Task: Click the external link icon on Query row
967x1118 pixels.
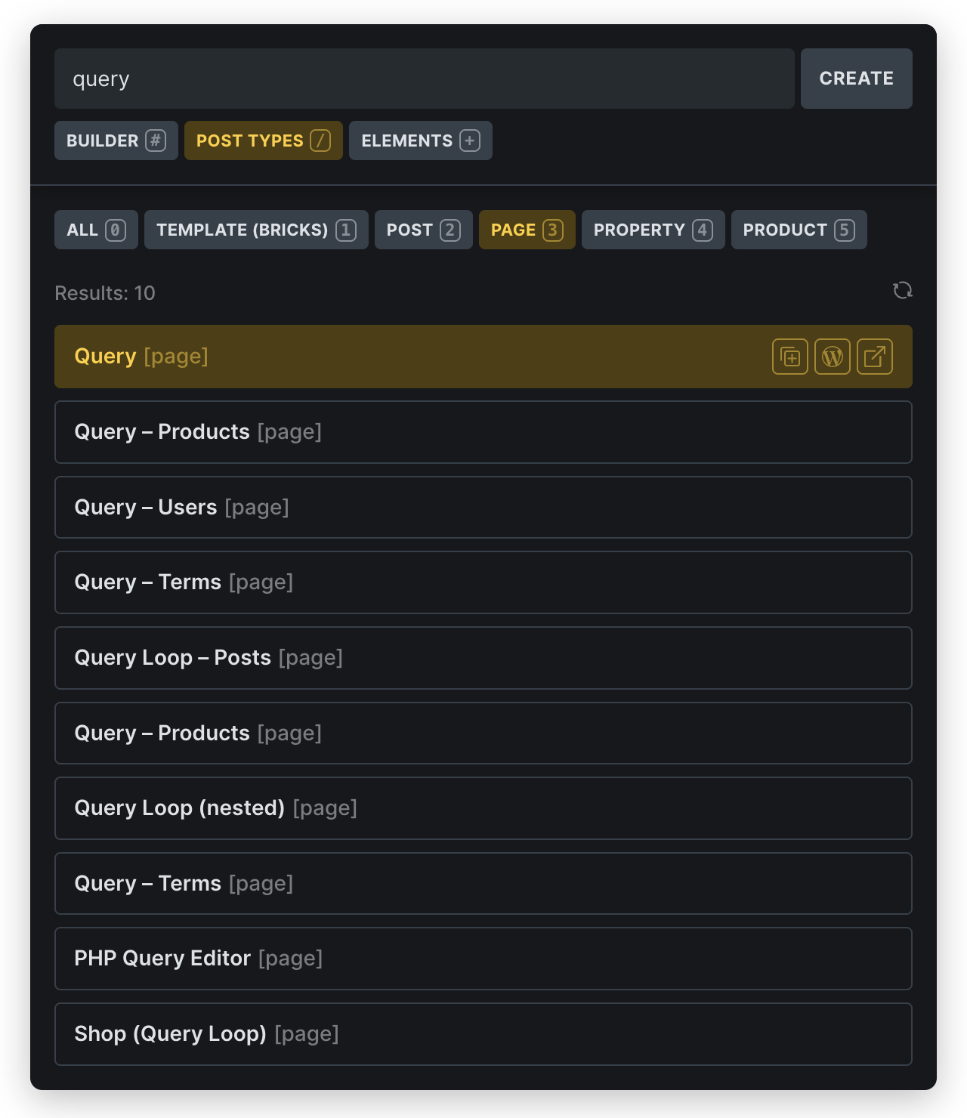Action: (x=874, y=357)
